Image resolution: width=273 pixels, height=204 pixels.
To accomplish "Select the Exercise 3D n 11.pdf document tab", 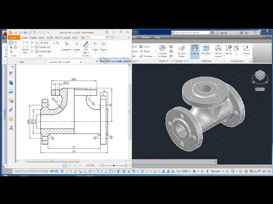I will (60, 62).
